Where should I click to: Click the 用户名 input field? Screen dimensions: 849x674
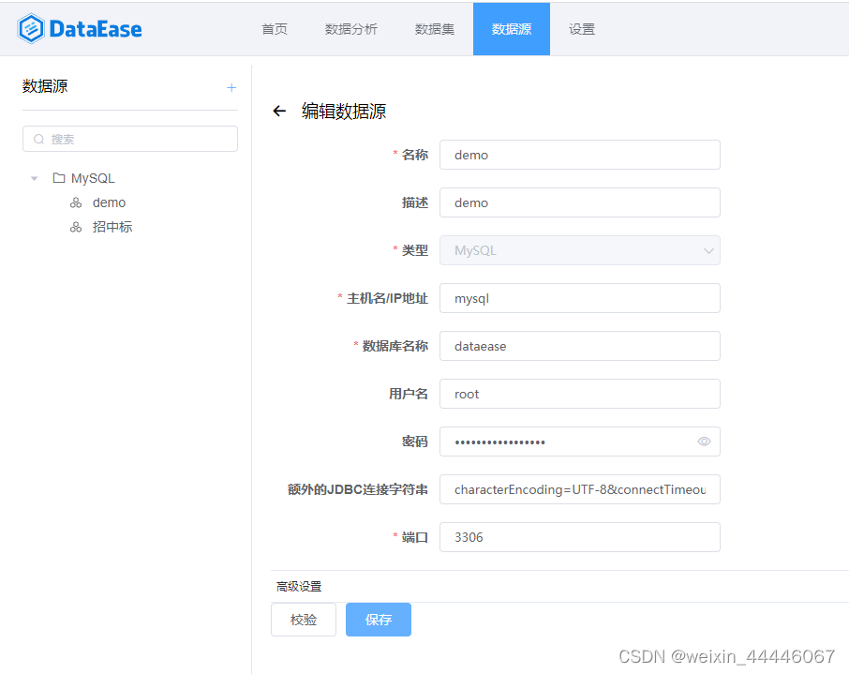click(x=580, y=394)
